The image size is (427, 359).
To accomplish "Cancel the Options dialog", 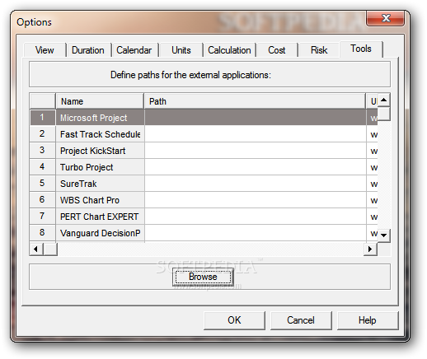I will (x=301, y=320).
